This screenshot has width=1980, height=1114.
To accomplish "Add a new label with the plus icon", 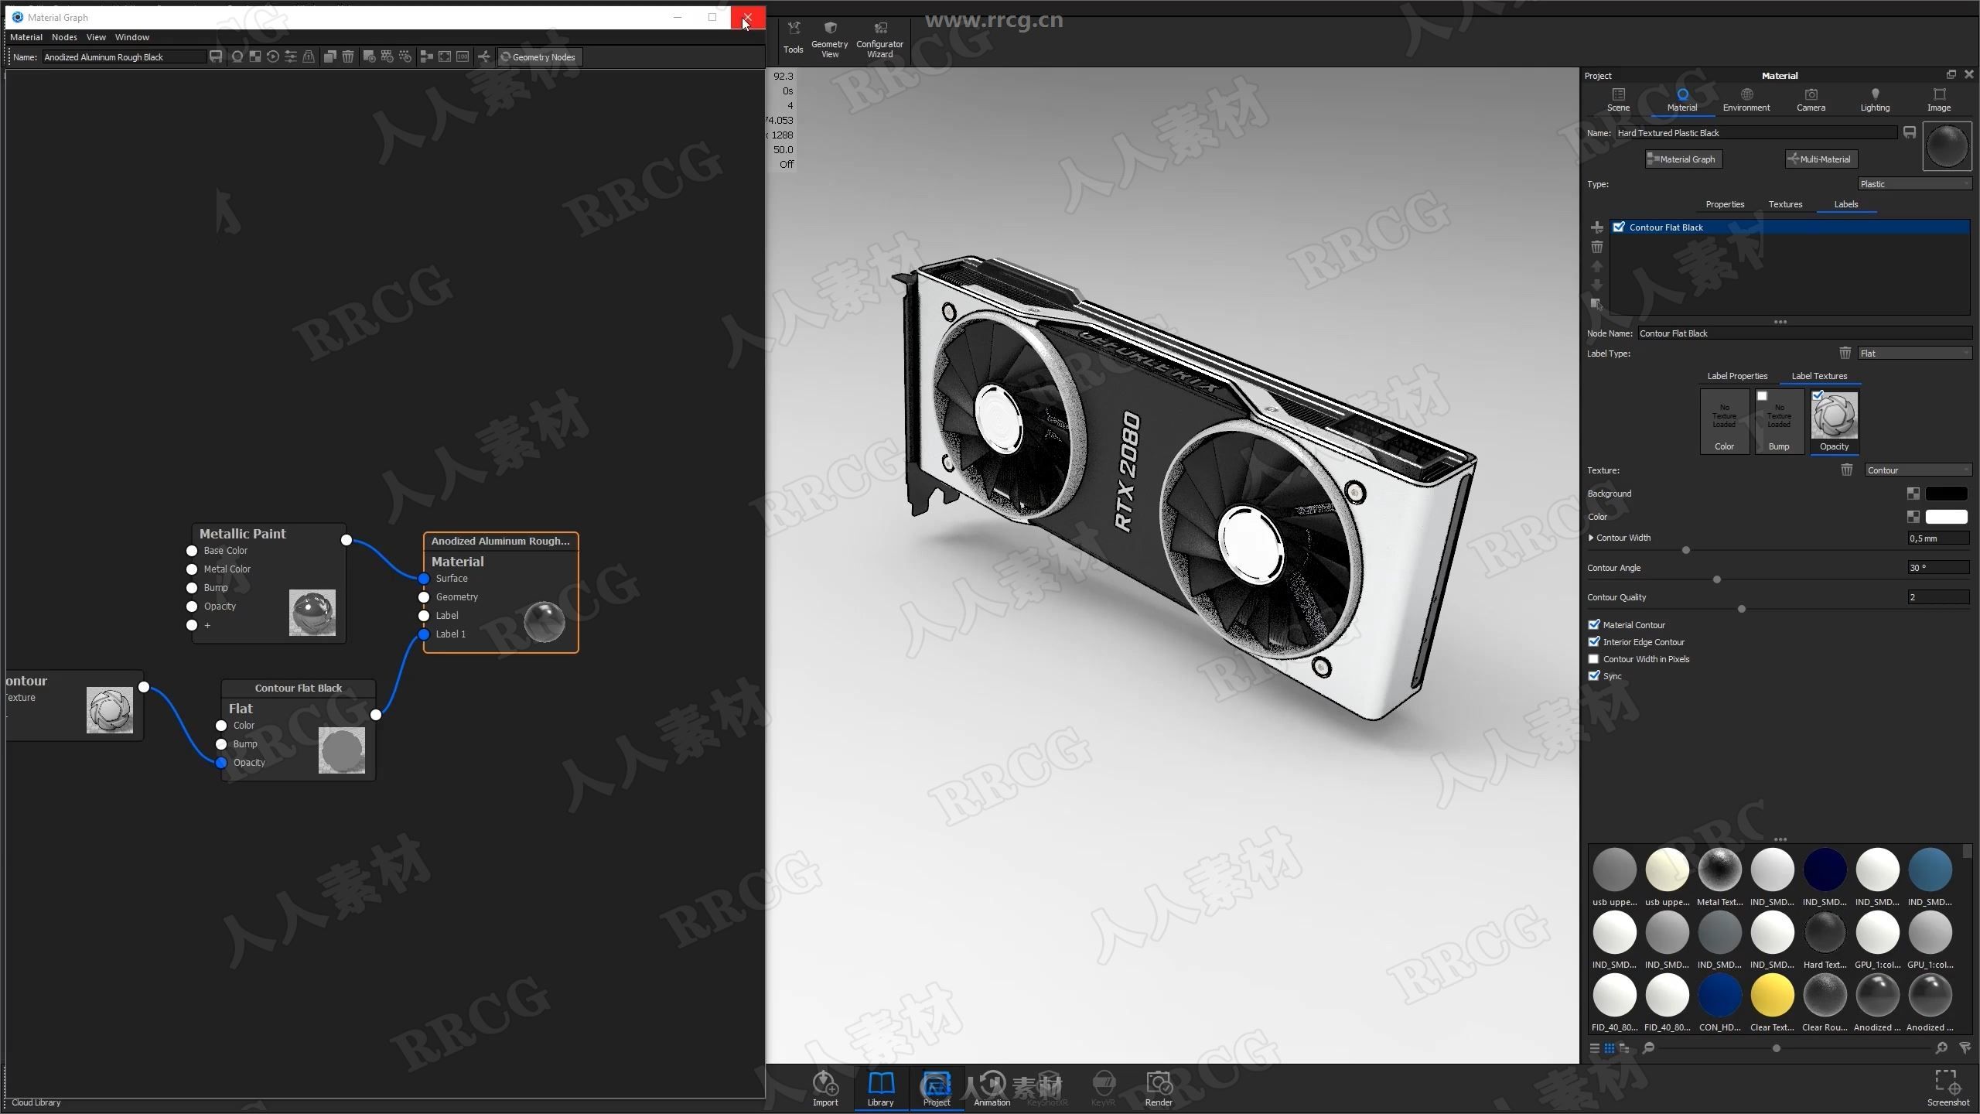I will (1596, 227).
